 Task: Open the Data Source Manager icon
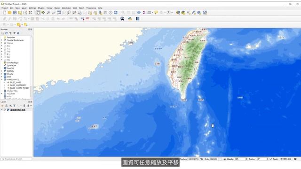(178, 13)
